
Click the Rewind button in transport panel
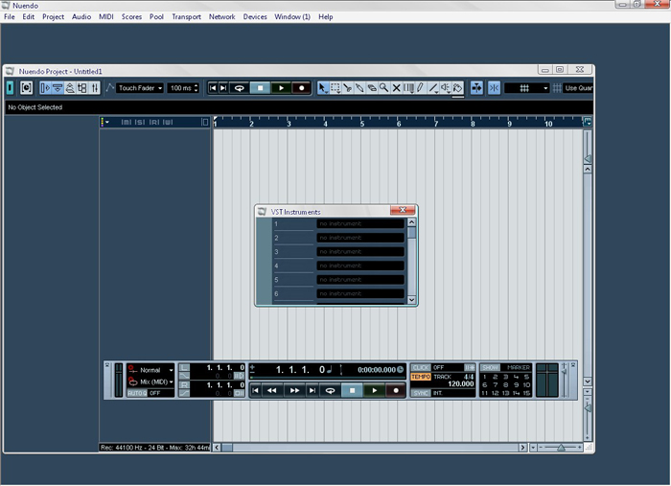coord(271,390)
